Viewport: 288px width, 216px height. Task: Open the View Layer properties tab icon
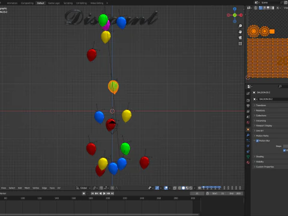click(x=248, y=112)
